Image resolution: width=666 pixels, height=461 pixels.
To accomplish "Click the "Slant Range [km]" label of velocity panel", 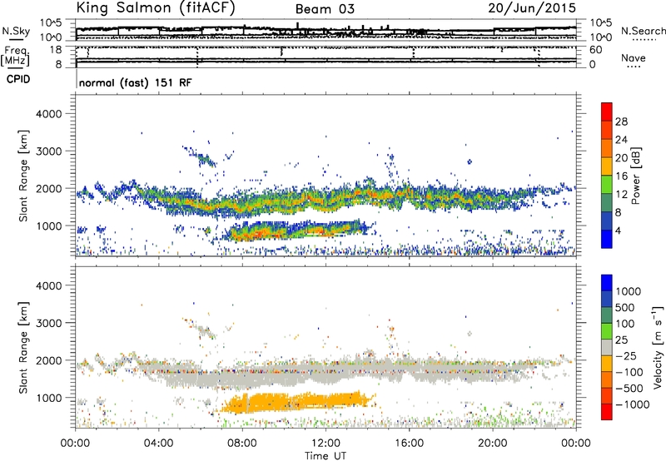I will point(23,347).
